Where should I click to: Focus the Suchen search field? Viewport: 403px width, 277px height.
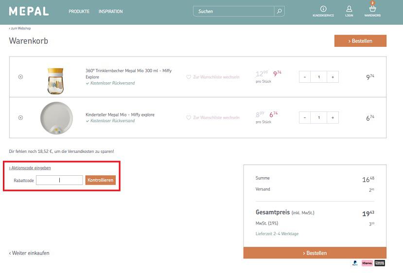(x=233, y=11)
